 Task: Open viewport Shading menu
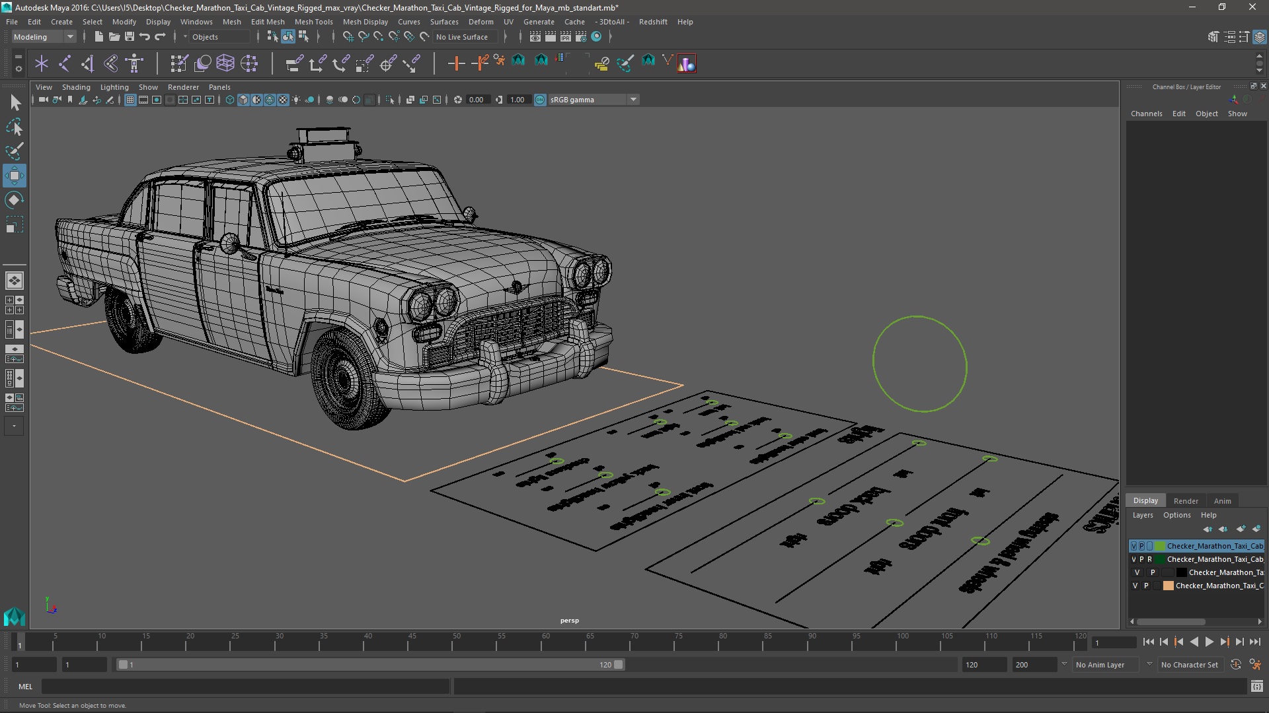(x=76, y=87)
